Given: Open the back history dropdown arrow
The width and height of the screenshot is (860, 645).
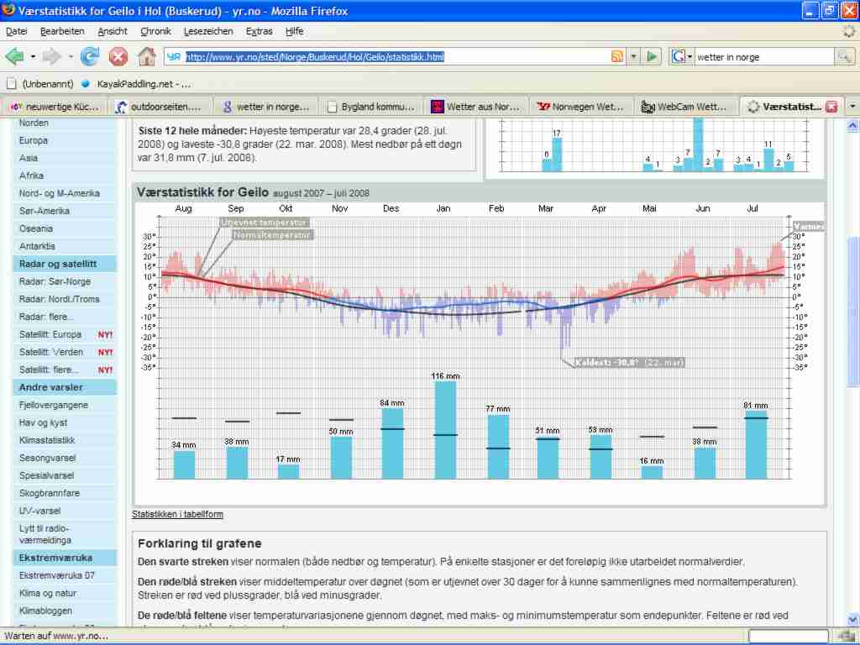Looking at the screenshot, I should [33, 56].
